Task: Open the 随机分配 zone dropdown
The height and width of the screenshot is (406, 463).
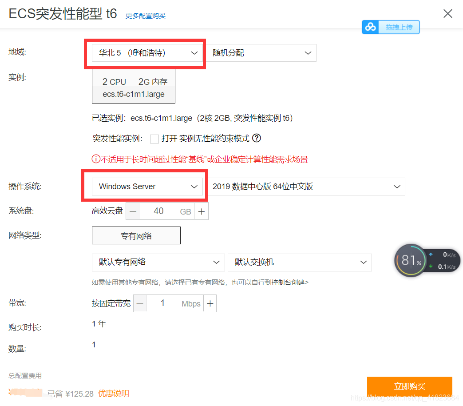Action: [x=261, y=53]
